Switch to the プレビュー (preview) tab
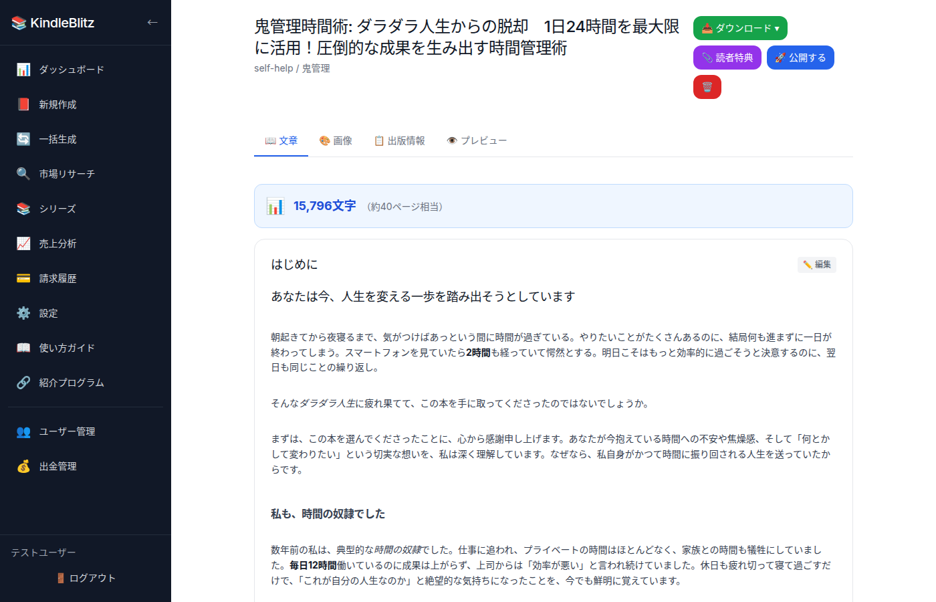The image size is (936, 602). (477, 140)
